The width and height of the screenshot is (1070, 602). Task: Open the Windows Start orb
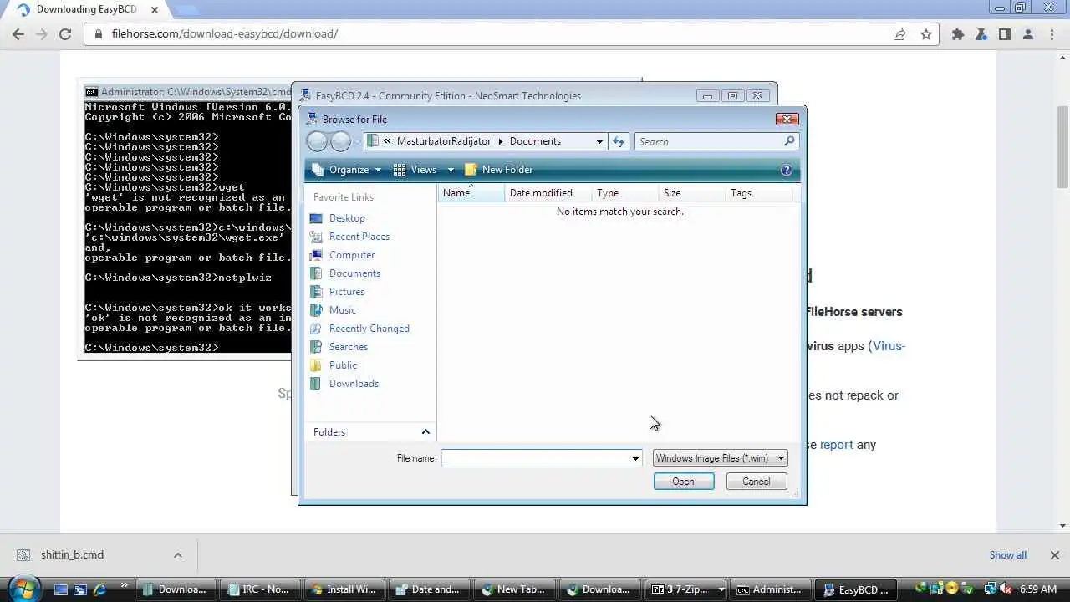[23, 589]
